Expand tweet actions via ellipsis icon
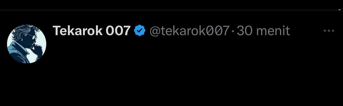The image size is (343, 106). pos(329,31)
